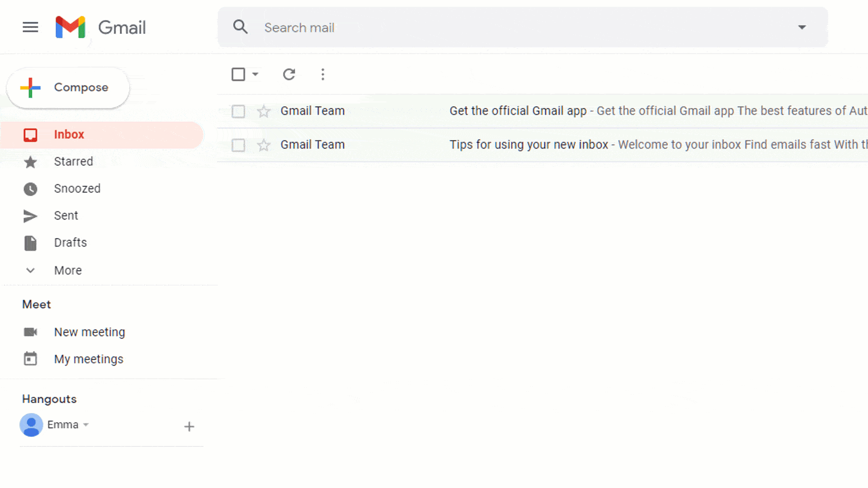
Task: Click the Sent arrow icon
Action: click(x=30, y=216)
